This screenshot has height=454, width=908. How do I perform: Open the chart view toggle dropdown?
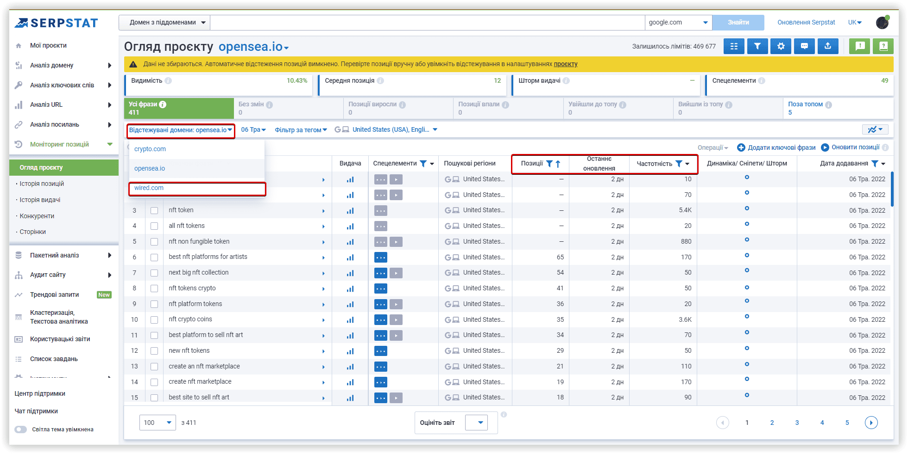tap(875, 129)
